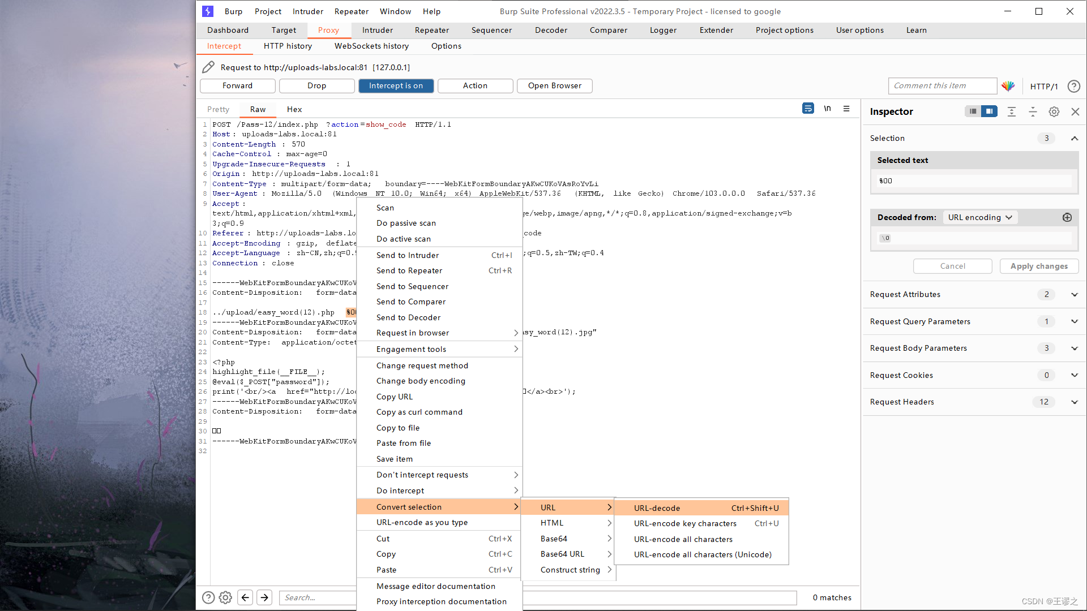The height and width of the screenshot is (611, 1087).
Task: Choose URL-encode all characters (Unicode)
Action: coord(701,554)
